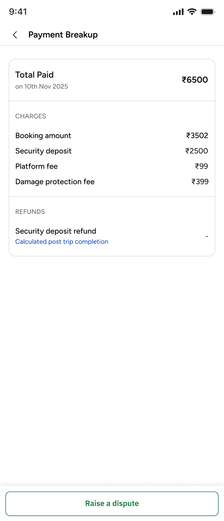Select the ₹6500 total amount
224x521 pixels.
tap(195, 80)
